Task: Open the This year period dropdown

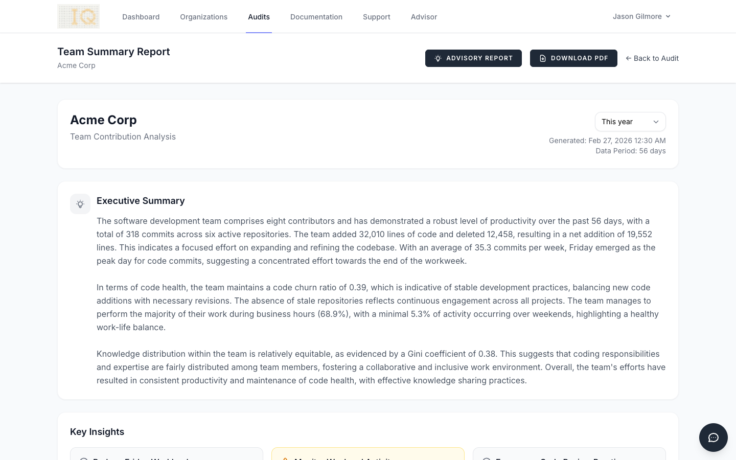Action: (x=630, y=122)
